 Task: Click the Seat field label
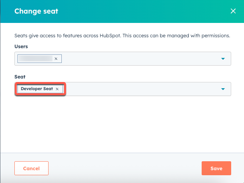coord(20,77)
